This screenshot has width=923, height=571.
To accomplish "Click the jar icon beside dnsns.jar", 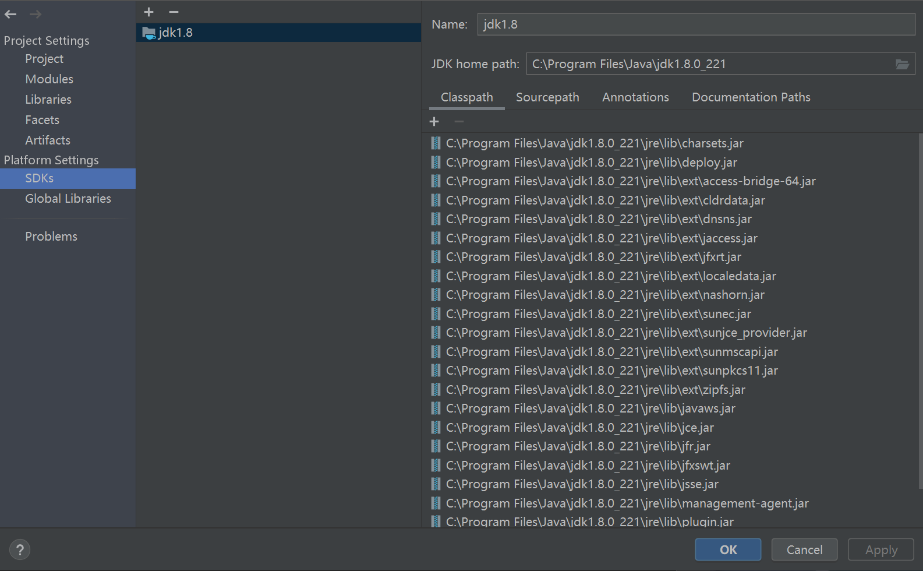I will click(x=436, y=219).
